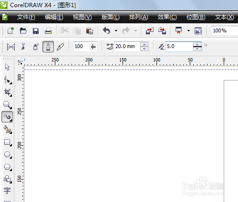Image resolution: width=238 pixels, height=202 pixels.
Task: Select the Artistic Media curve tool
Action: coord(7,117)
